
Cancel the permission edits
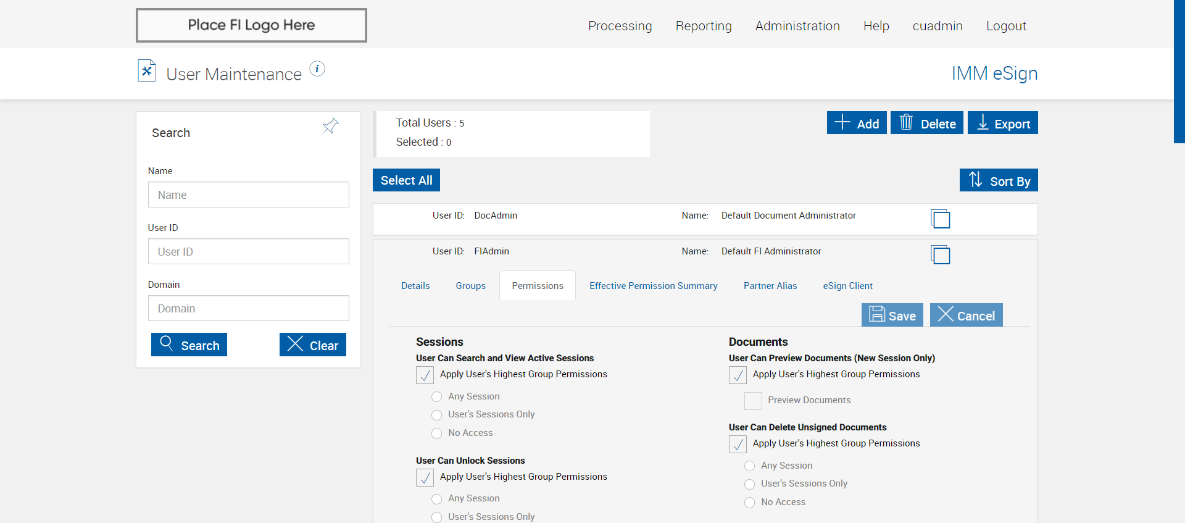coord(966,315)
